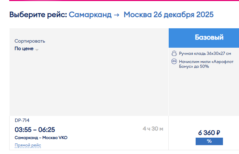239x154 pixels.
Task: Select flight number DP-714
Action: click(22, 120)
